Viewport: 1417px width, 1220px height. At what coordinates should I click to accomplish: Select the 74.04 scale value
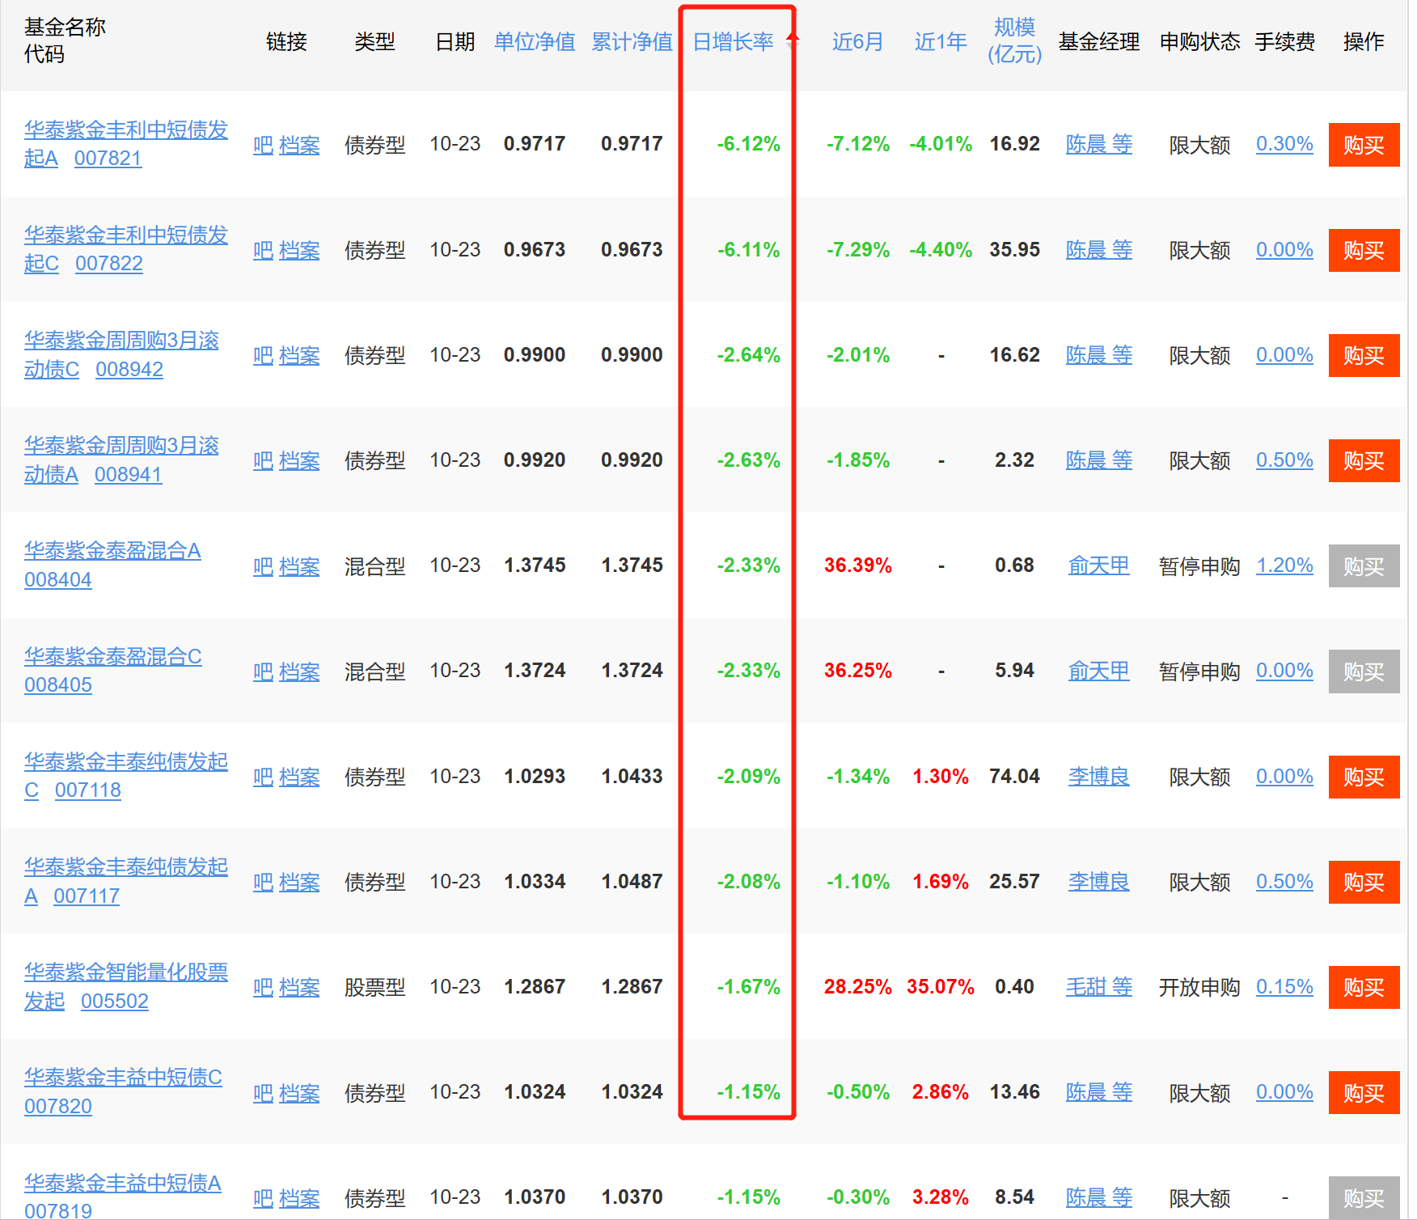pos(1014,777)
